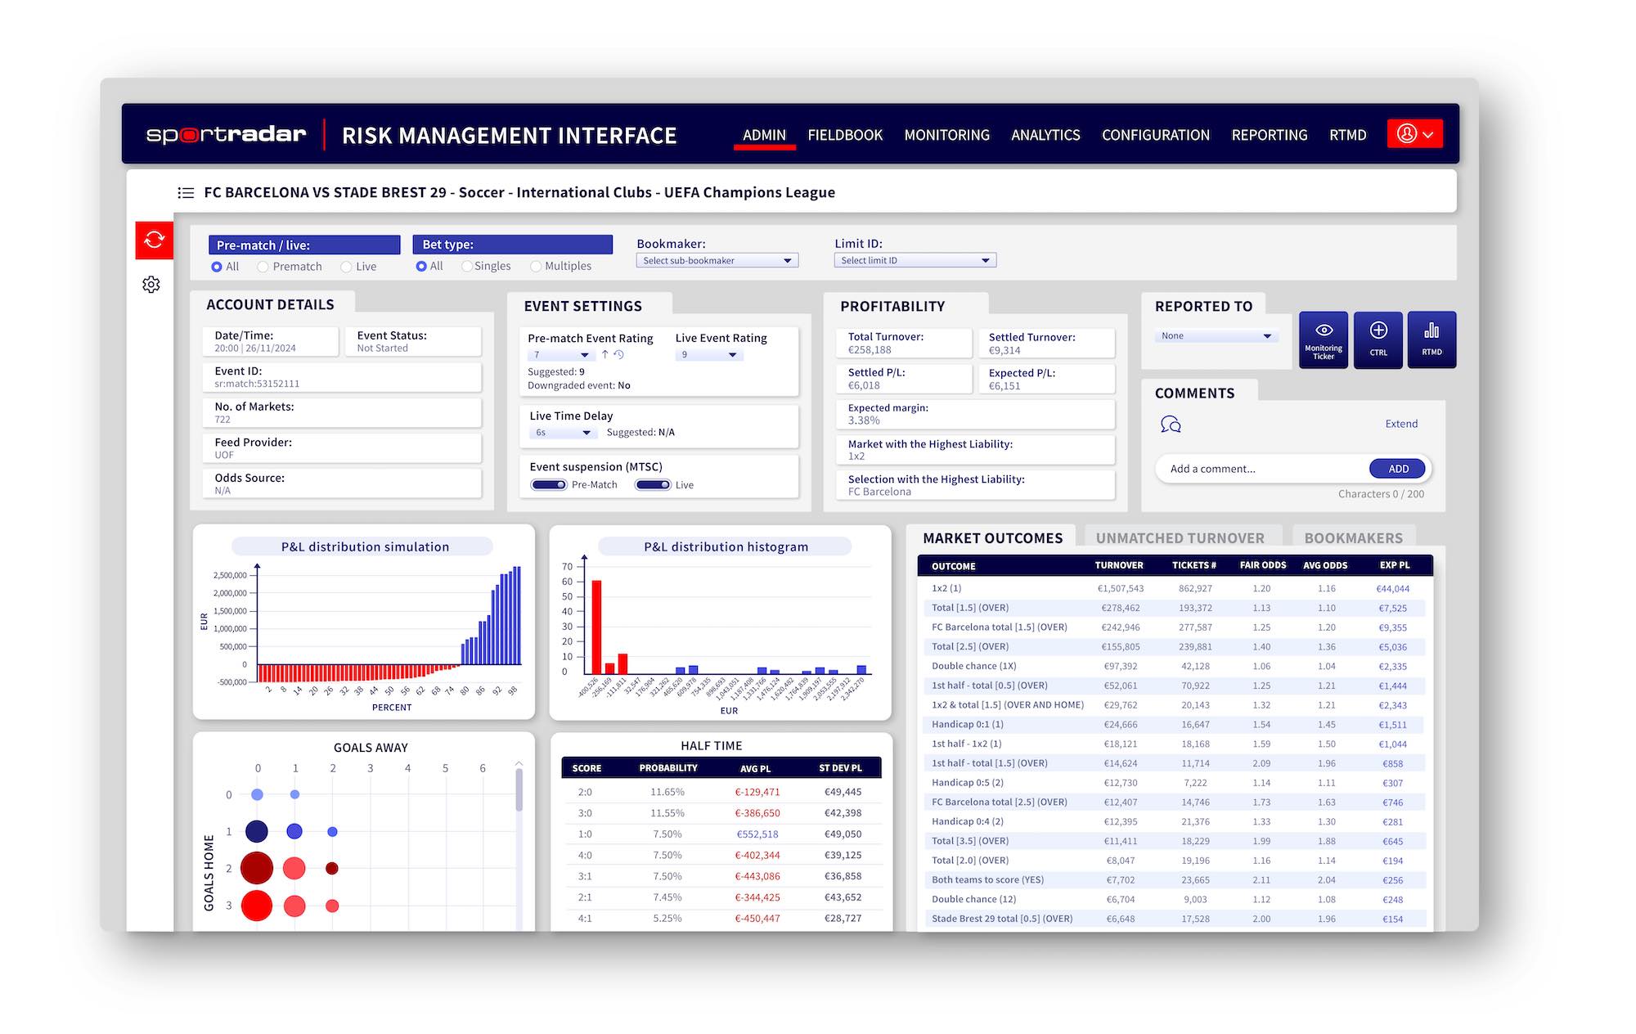The width and height of the screenshot is (1636, 1034).
Task: Select the Singles bet type radio
Action: [467, 266]
